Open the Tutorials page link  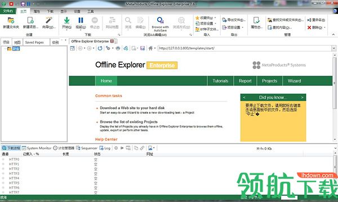(x=220, y=81)
